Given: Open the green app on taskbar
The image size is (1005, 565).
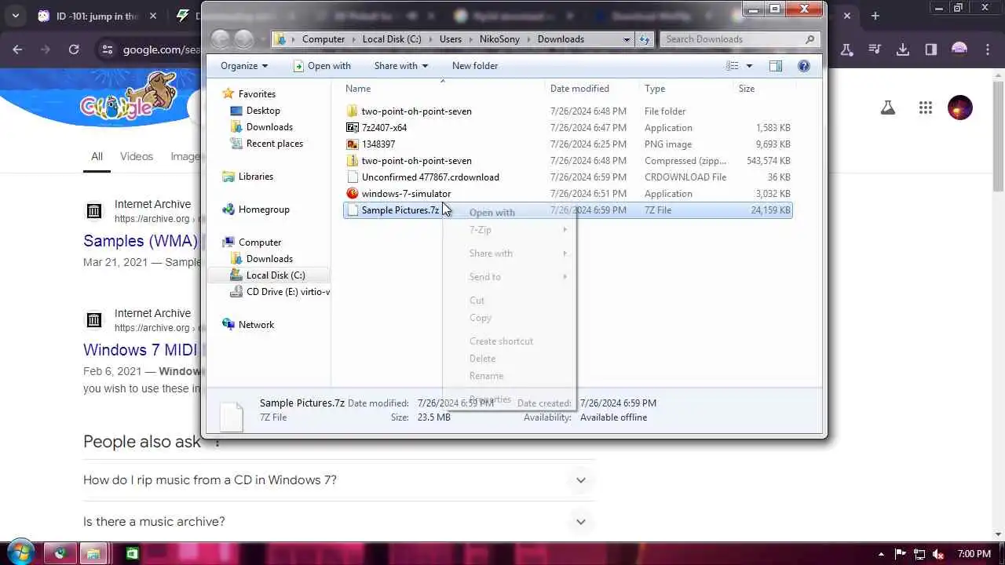Looking at the screenshot, I should point(133,554).
